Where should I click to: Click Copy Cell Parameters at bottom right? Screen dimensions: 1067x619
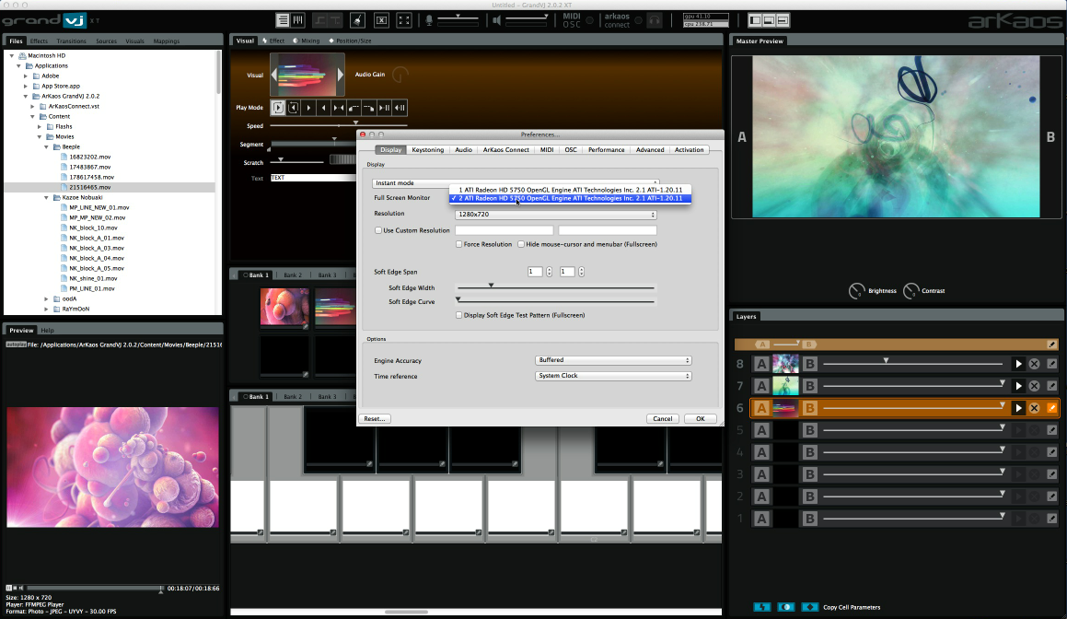coord(852,607)
